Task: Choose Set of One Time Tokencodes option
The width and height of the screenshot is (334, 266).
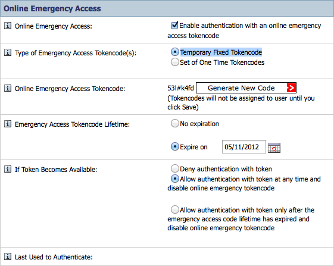Action: 174,62
